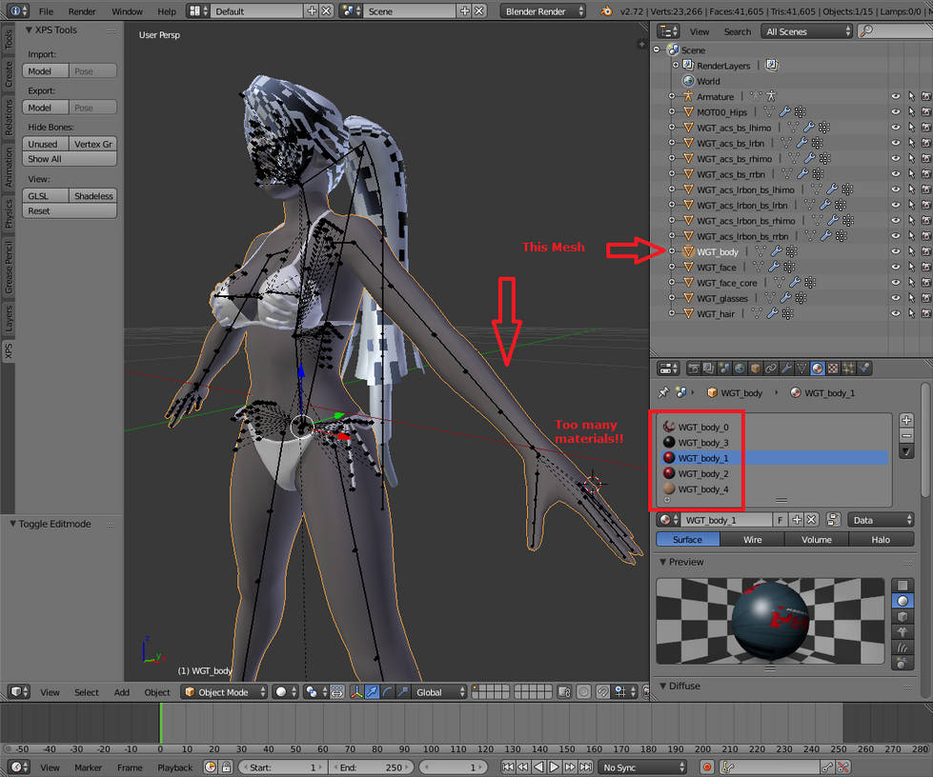Select sphere preview shape icon
The image size is (933, 777).
pos(903,601)
